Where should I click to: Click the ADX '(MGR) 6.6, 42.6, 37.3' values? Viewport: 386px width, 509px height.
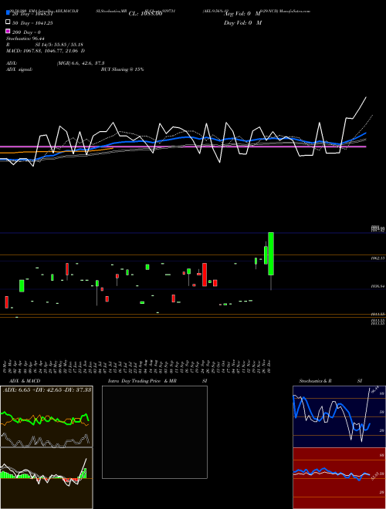coord(80,63)
